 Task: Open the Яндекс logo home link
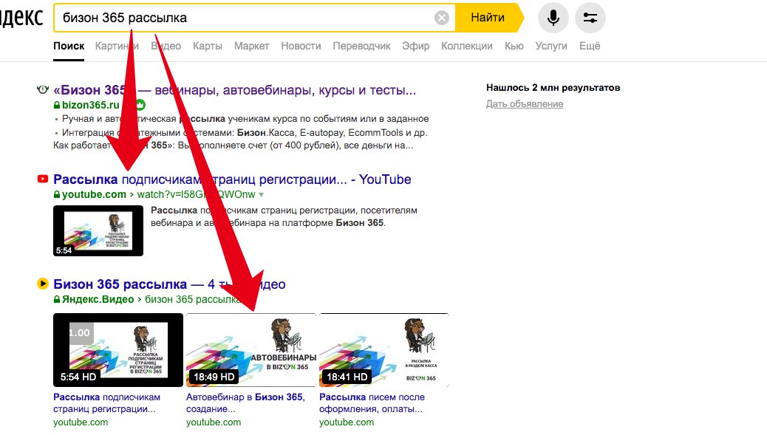click(21, 18)
